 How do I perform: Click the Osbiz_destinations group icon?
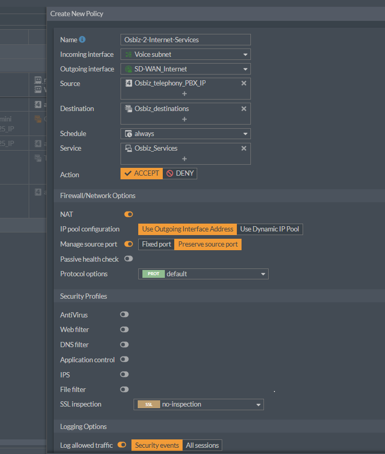pos(129,108)
